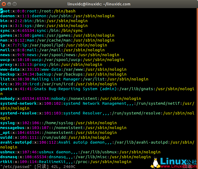
Task: Click systemd Network Management text
Action: tap(95, 103)
